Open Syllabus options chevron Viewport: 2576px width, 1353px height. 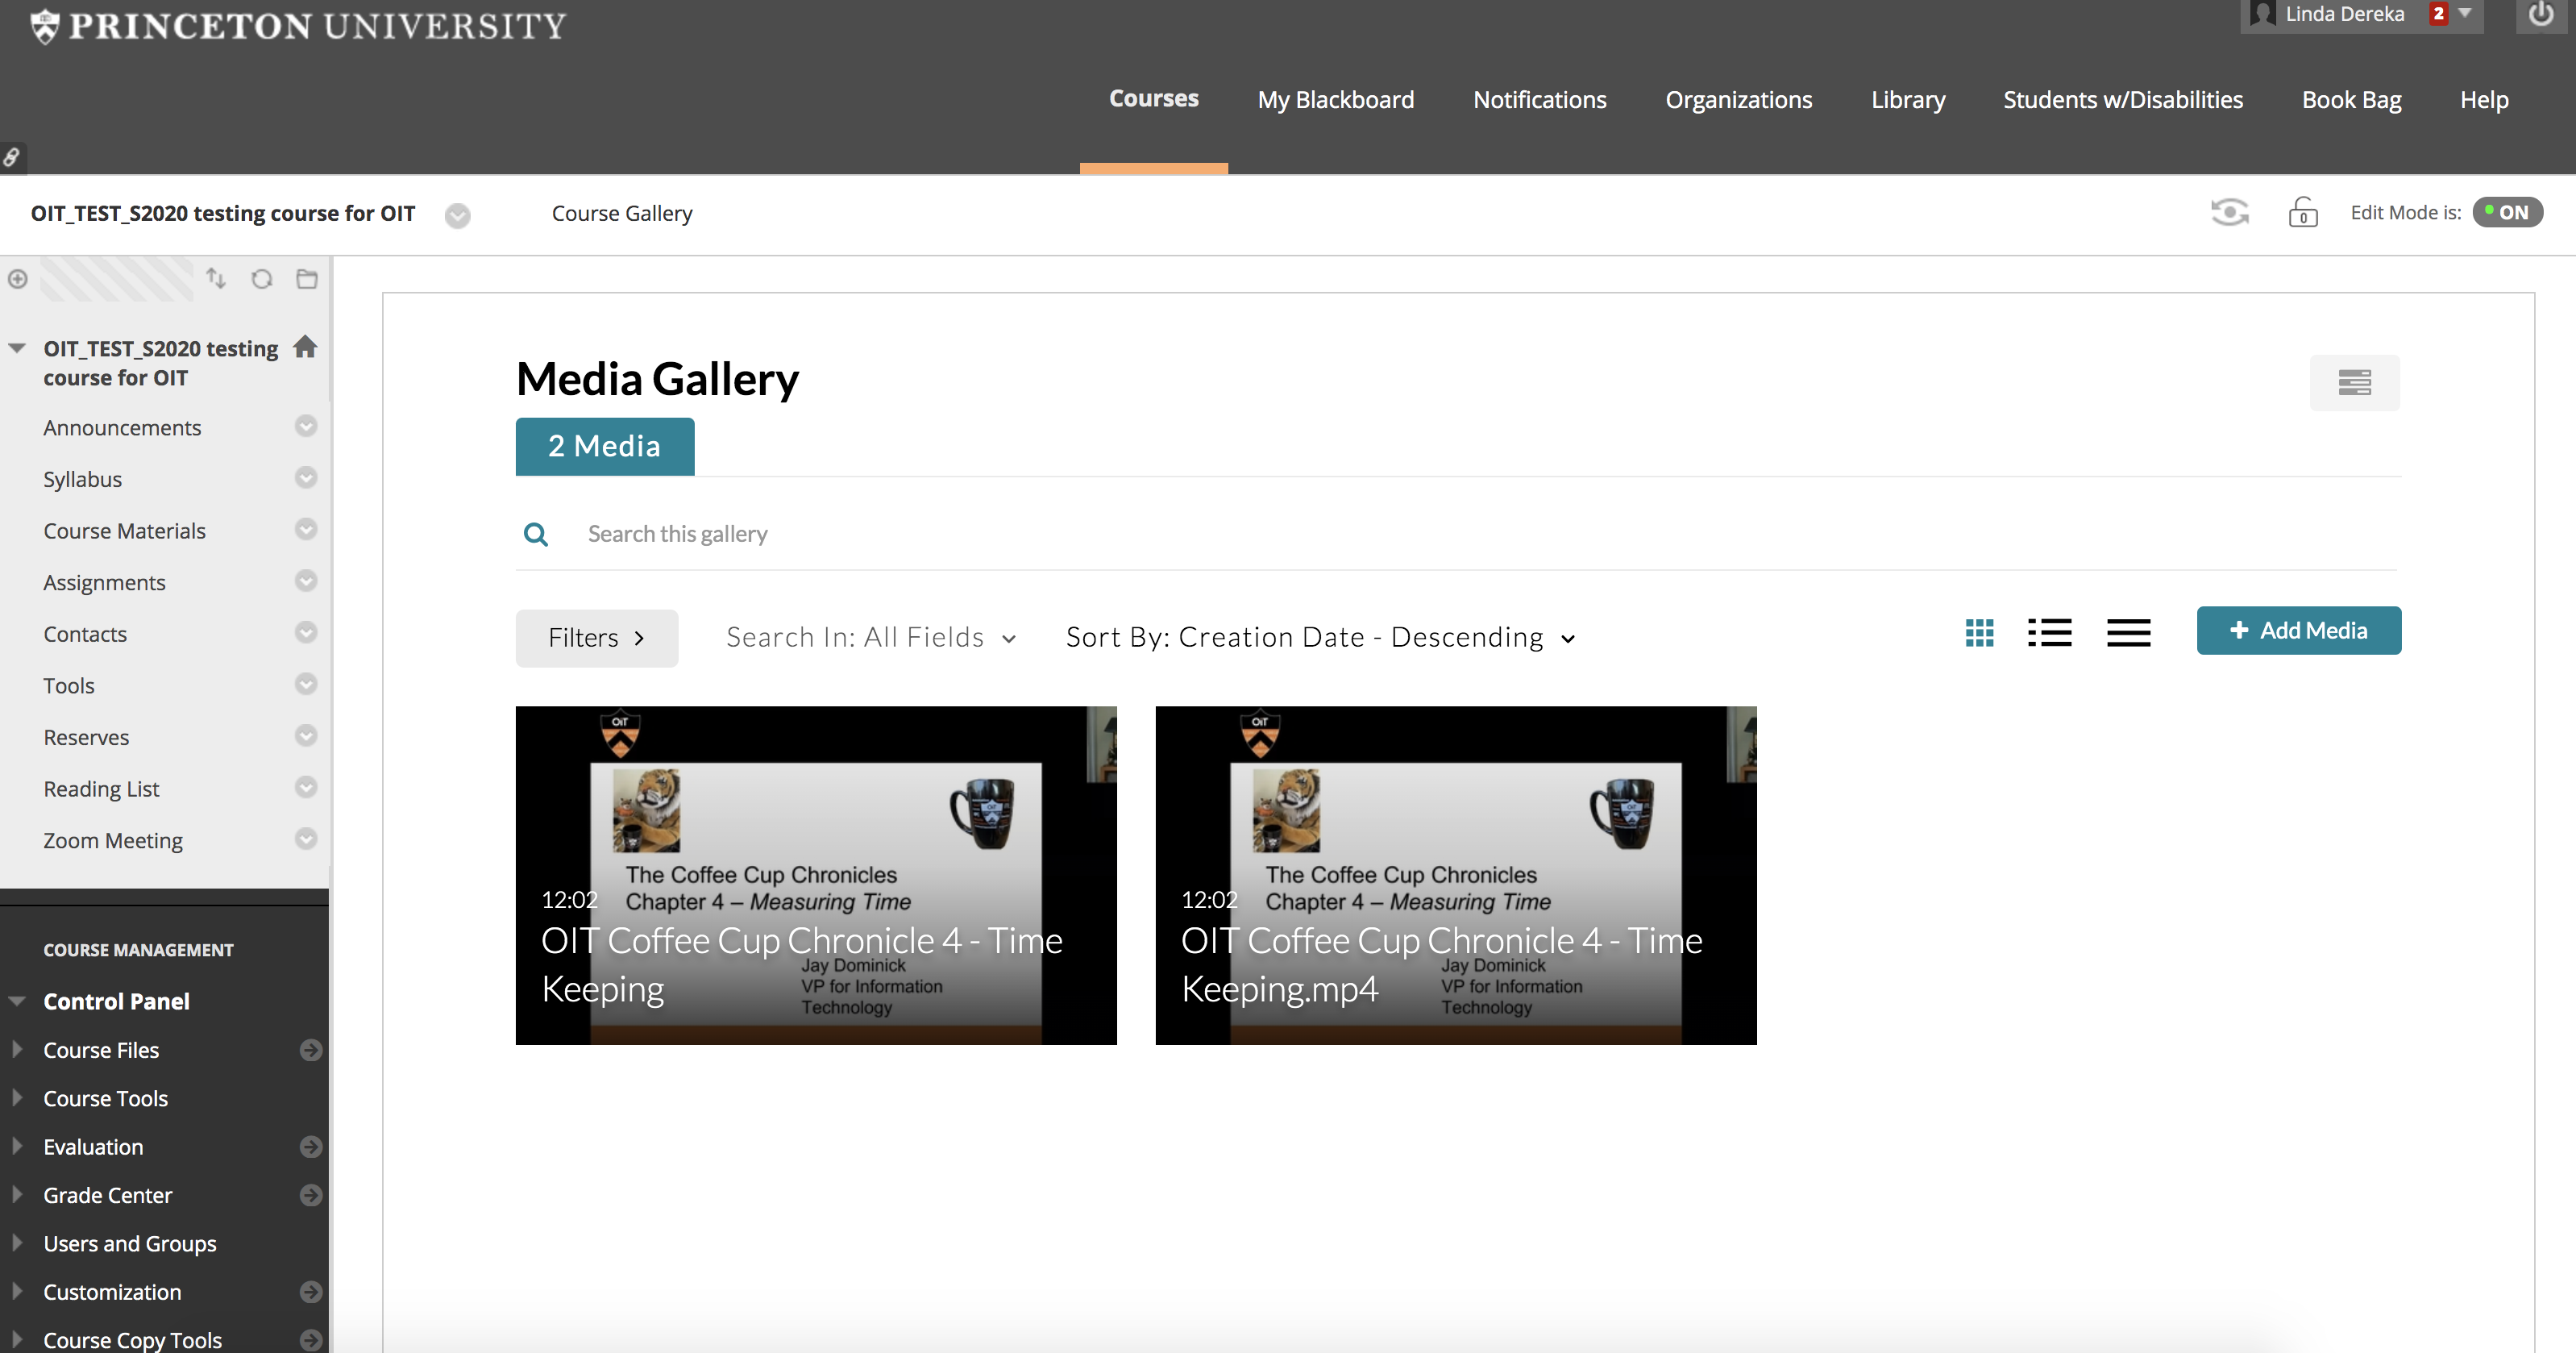(306, 478)
